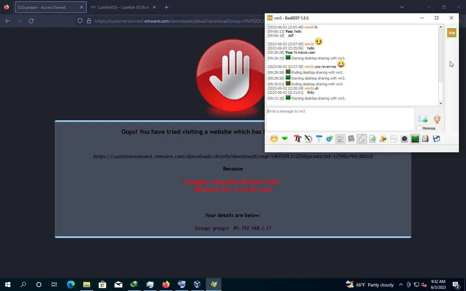This screenshot has height=291, width=466.
Task: Toggle the spell check icon
Action: pyautogui.click(x=340, y=139)
